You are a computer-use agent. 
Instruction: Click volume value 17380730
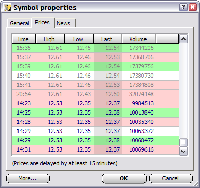pyautogui.click(x=141, y=76)
